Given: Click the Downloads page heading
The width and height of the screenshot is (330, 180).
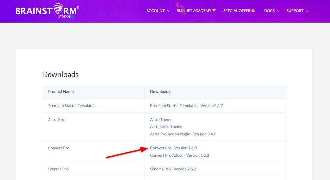Looking at the screenshot, I should (x=60, y=75).
